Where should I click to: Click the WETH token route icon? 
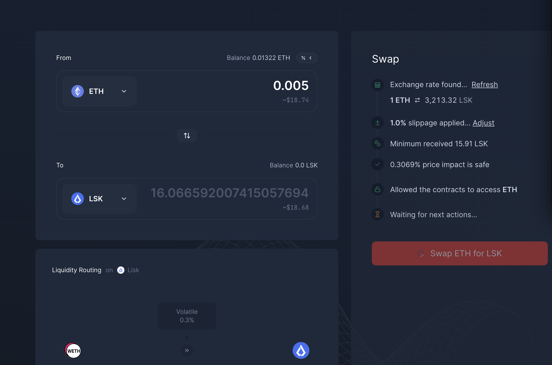73,350
